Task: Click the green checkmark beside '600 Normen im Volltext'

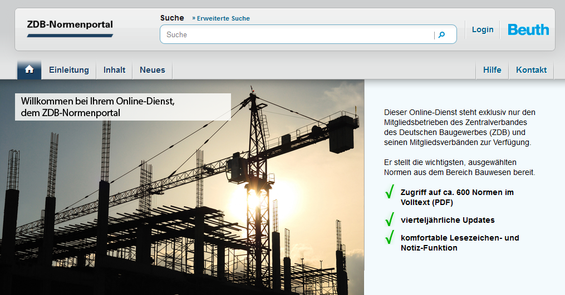Action: coord(390,193)
